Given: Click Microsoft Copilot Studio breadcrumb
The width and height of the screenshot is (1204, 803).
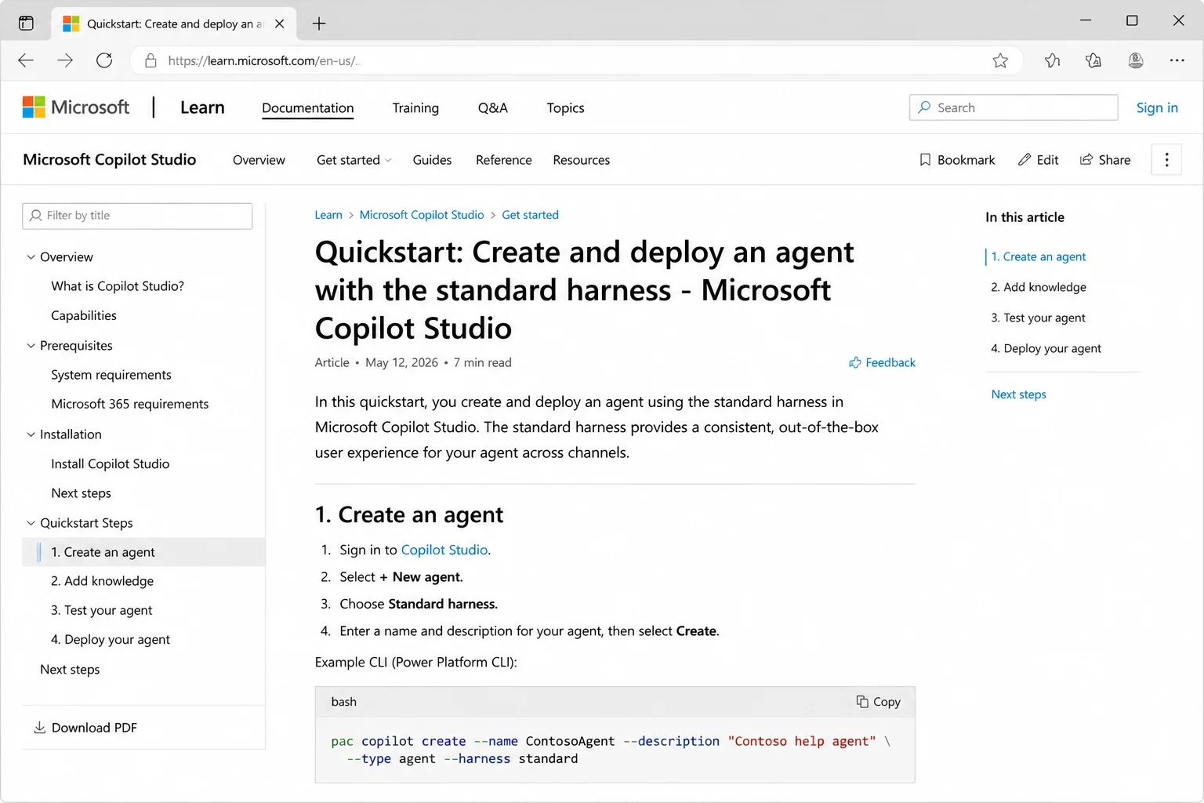Looking at the screenshot, I should point(422,215).
